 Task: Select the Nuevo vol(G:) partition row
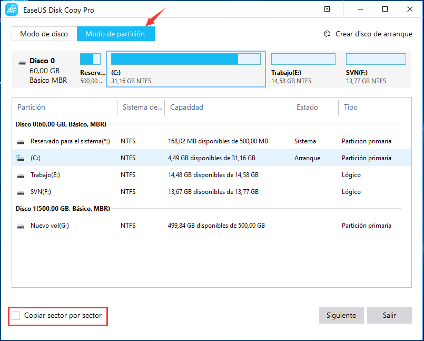coord(211,226)
